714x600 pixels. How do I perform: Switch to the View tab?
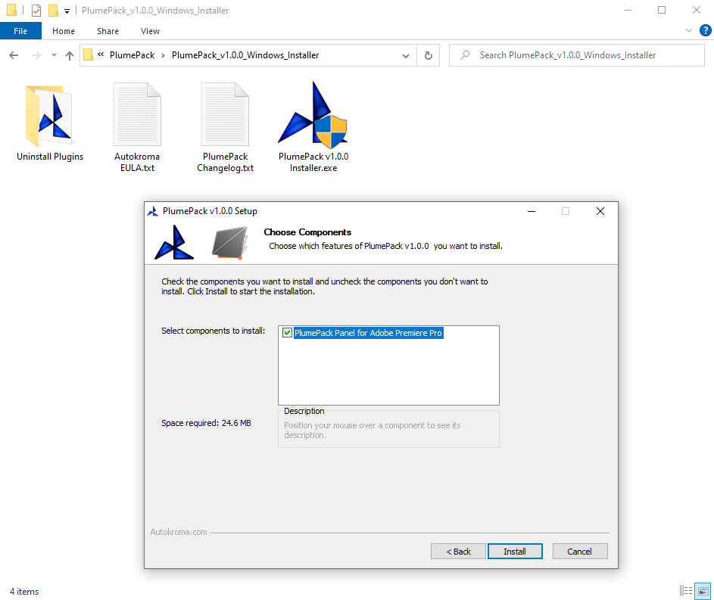150,31
